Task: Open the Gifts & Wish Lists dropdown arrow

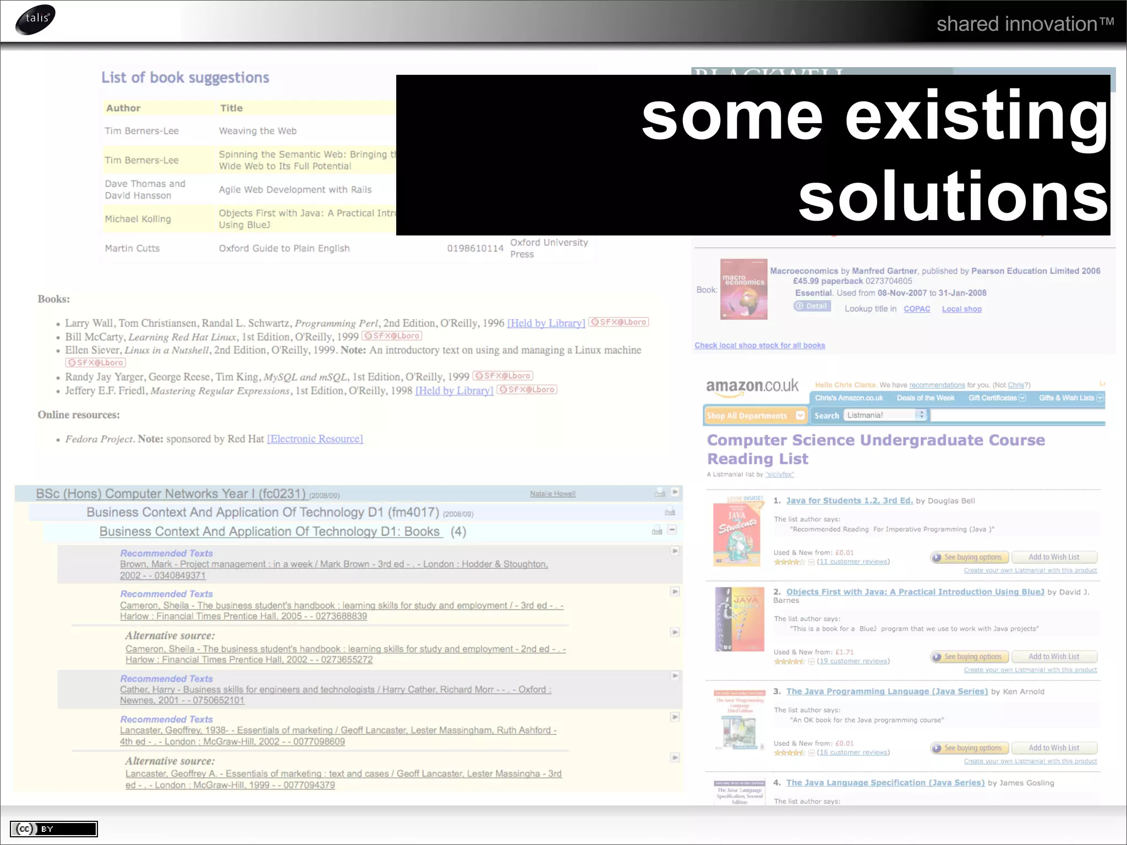Action: coord(1100,398)
